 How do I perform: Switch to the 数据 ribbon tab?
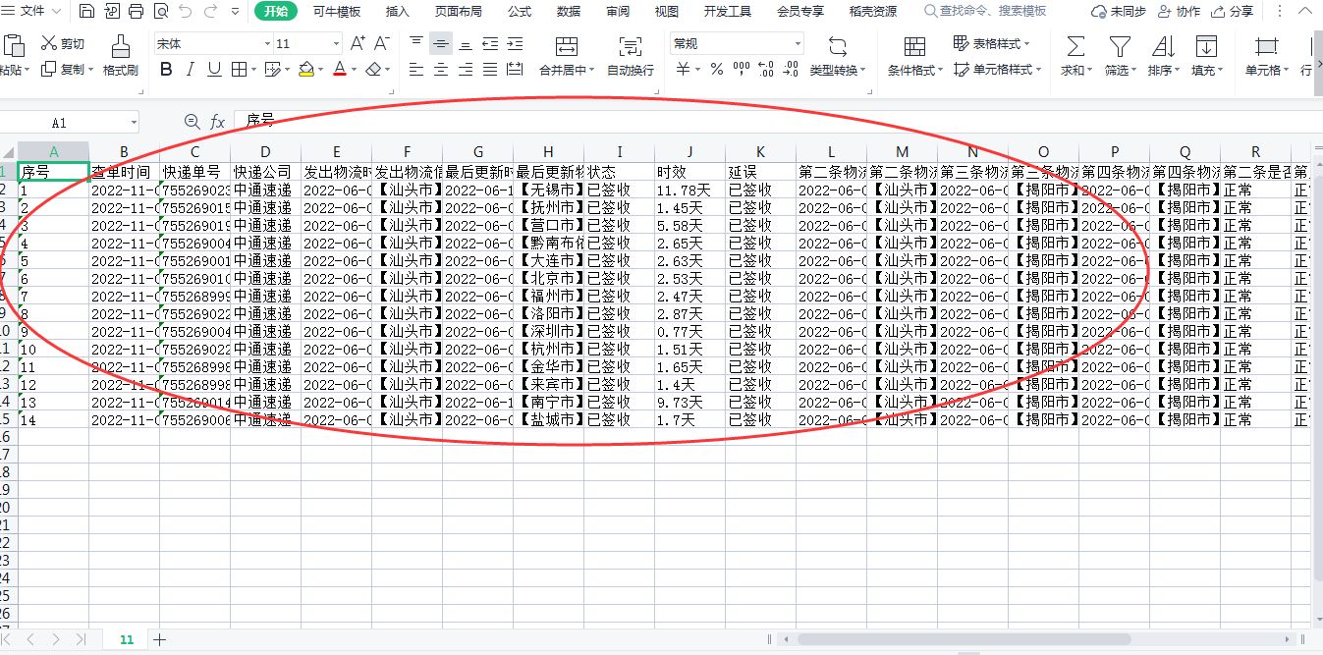pyautogui.click(x=568, y=12)
